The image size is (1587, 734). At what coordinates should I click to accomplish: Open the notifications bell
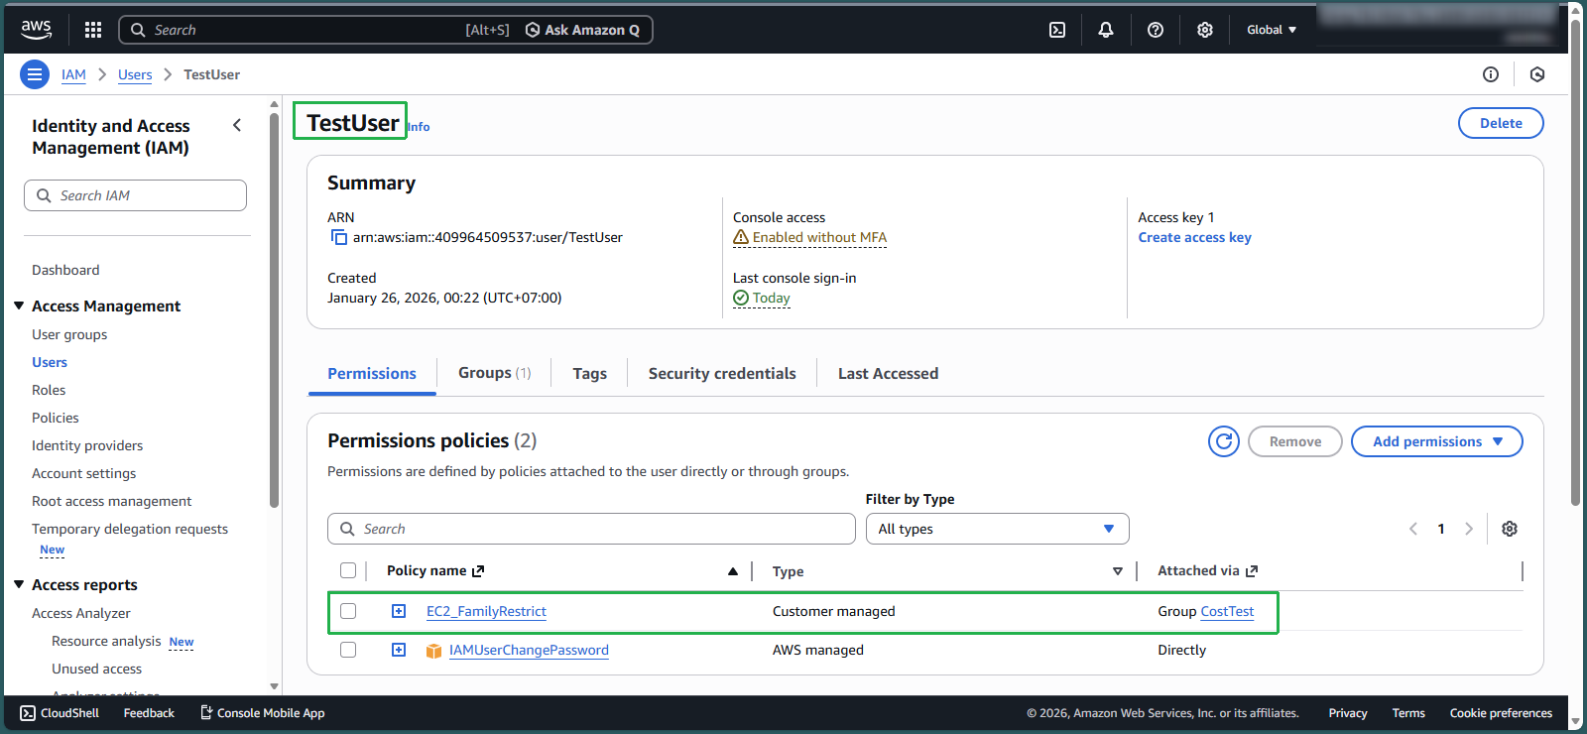[1106, 30]
